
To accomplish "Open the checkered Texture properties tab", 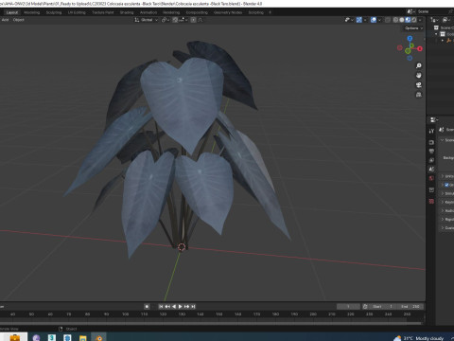I will click(x=431, y=201).
